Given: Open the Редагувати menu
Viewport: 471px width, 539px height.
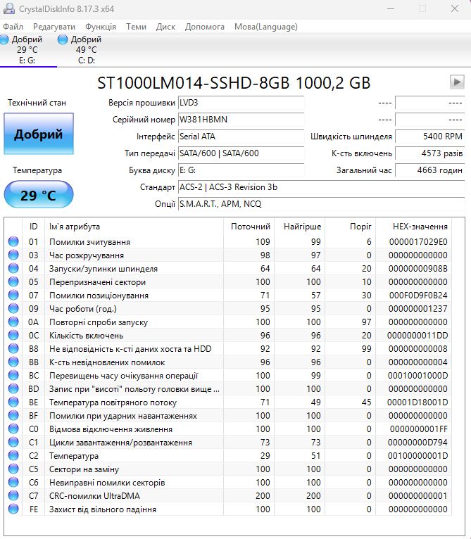Looking at the screenshot, I should tap(54, 27).
